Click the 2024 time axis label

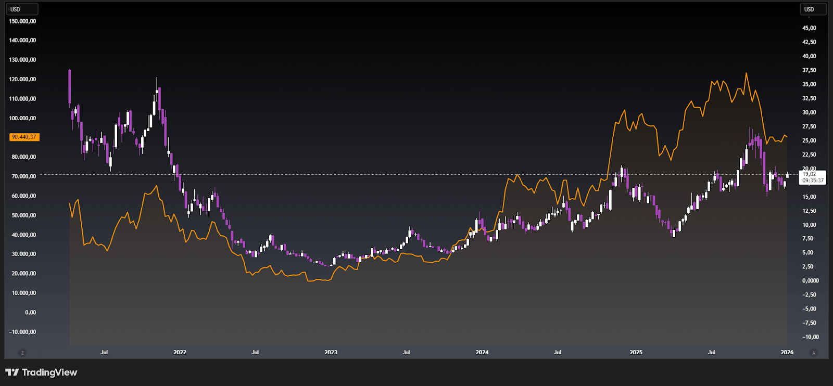482,352
